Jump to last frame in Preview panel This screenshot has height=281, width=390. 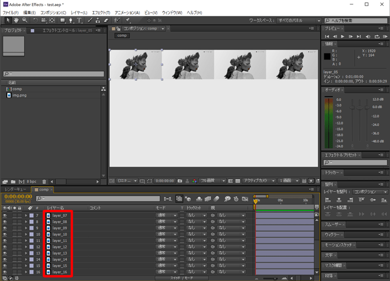359,36
